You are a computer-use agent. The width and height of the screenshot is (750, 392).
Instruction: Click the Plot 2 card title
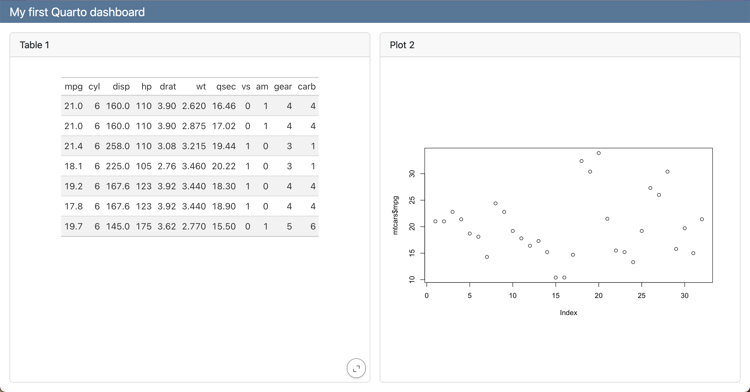pos(402,45)
